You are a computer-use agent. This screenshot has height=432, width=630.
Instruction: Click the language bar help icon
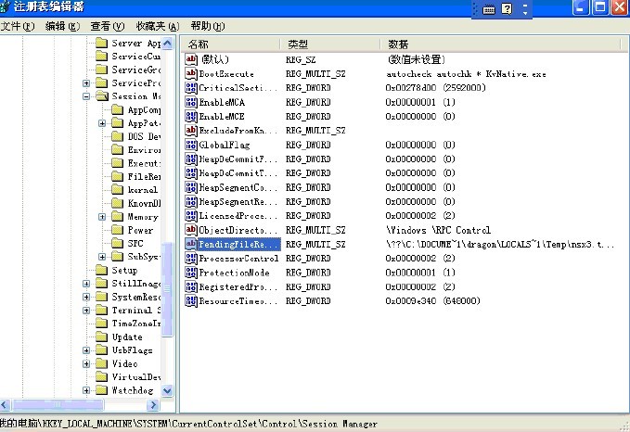508,8
